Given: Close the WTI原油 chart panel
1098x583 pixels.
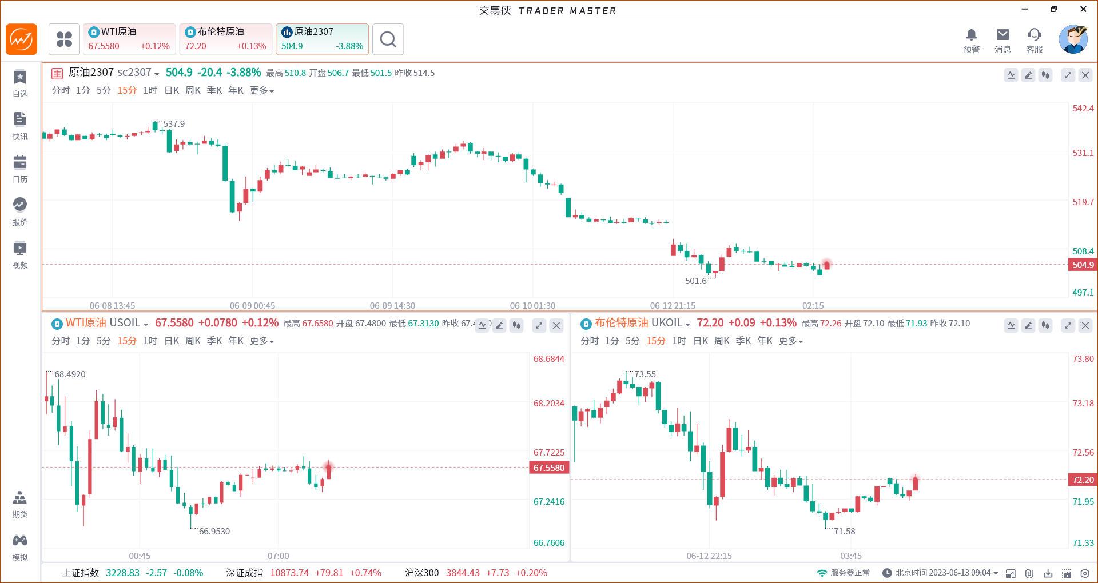Looking at the screenshot, I should (556, 325).
